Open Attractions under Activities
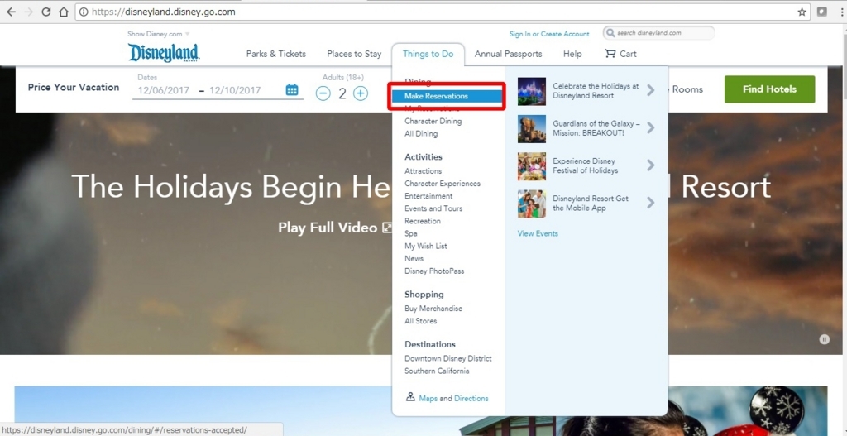The image size is (847, 436). pos(423,170)
